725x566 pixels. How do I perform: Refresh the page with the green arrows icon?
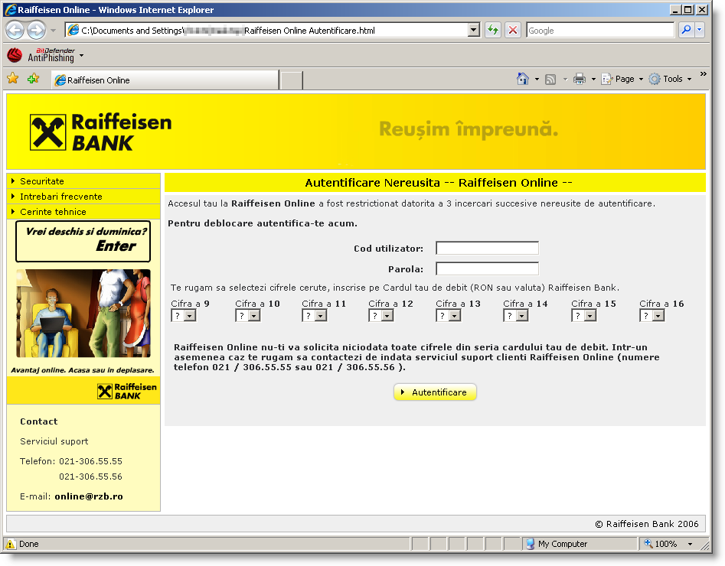pyautogui.click(x=493, y=31)
